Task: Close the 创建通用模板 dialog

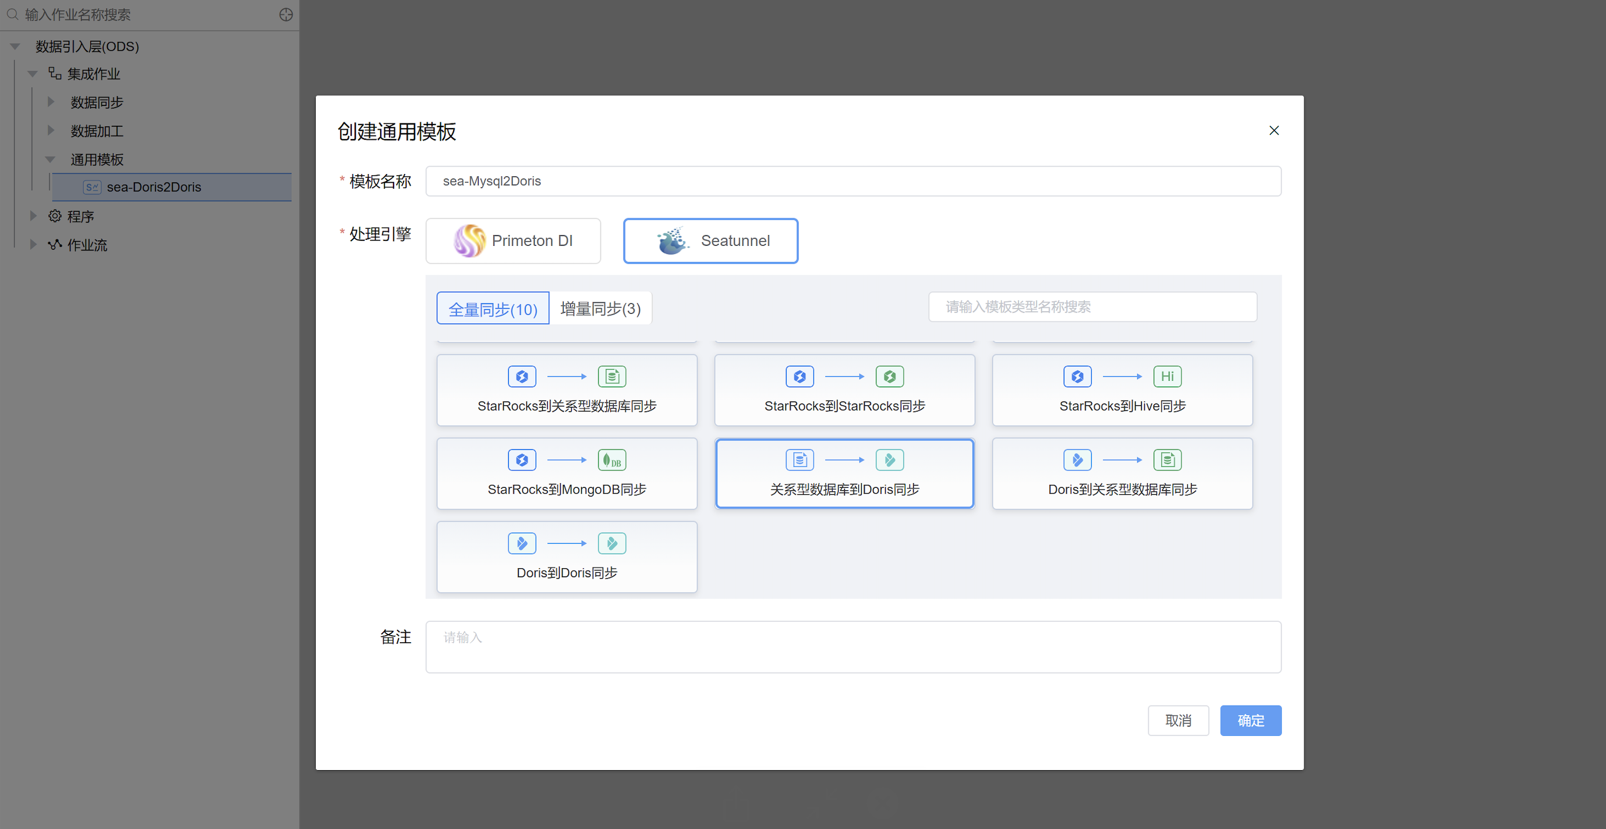Action: coord(1274,130)
